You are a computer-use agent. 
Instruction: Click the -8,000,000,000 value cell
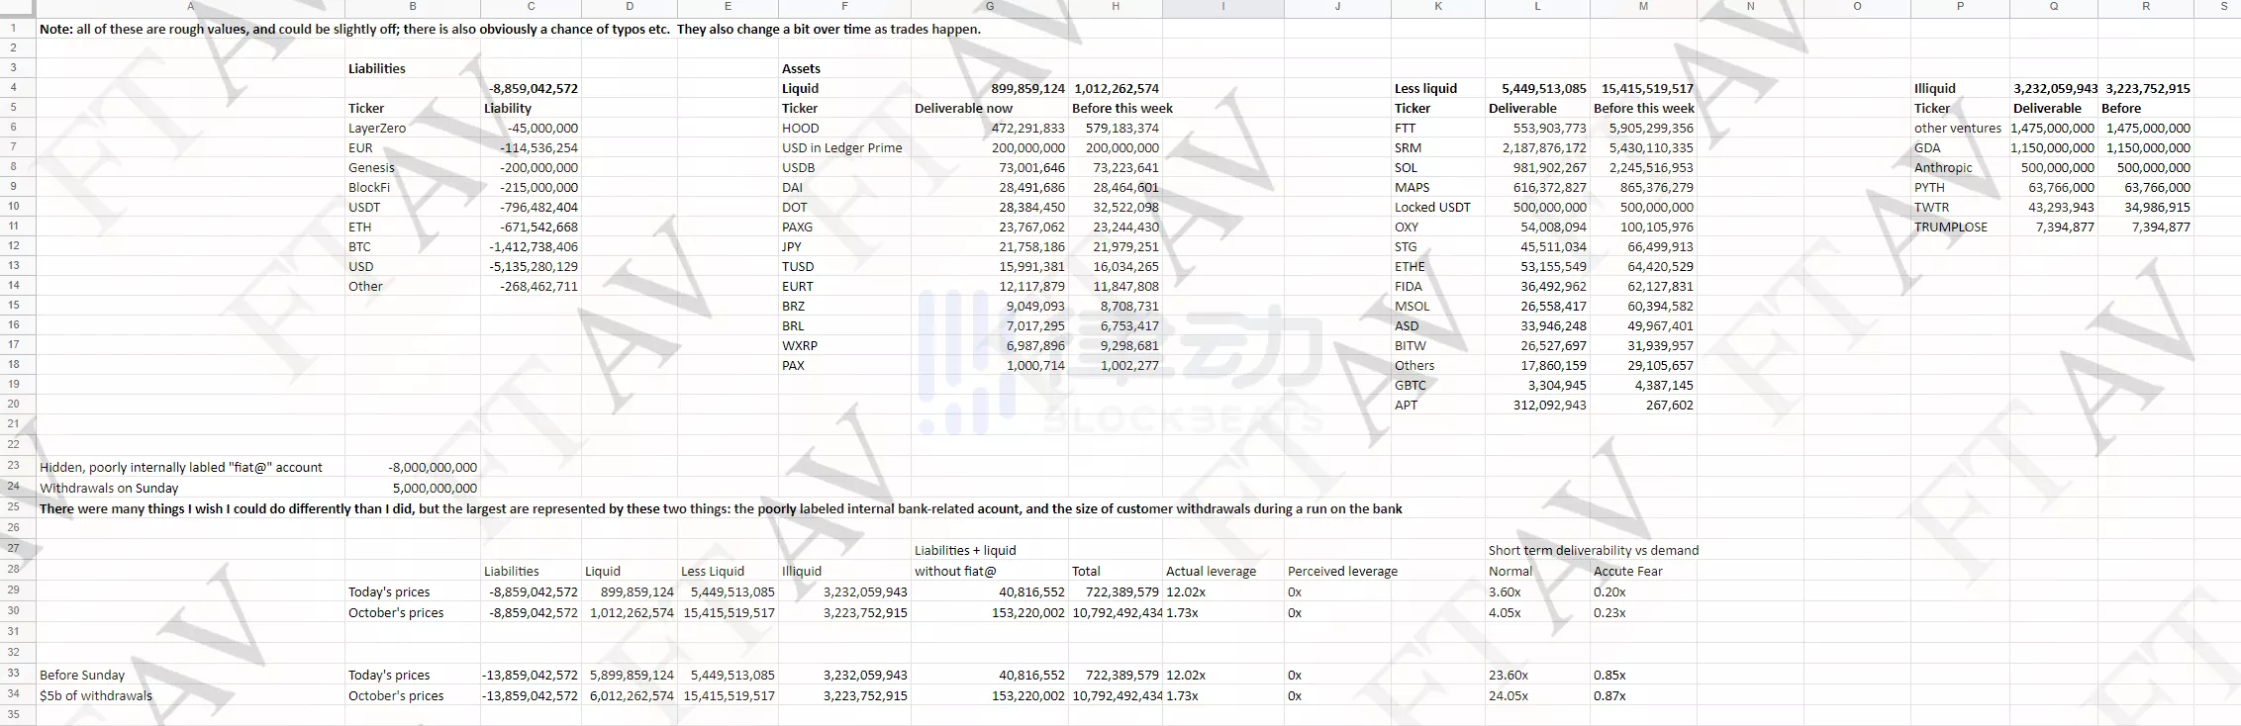pos(433,467)
